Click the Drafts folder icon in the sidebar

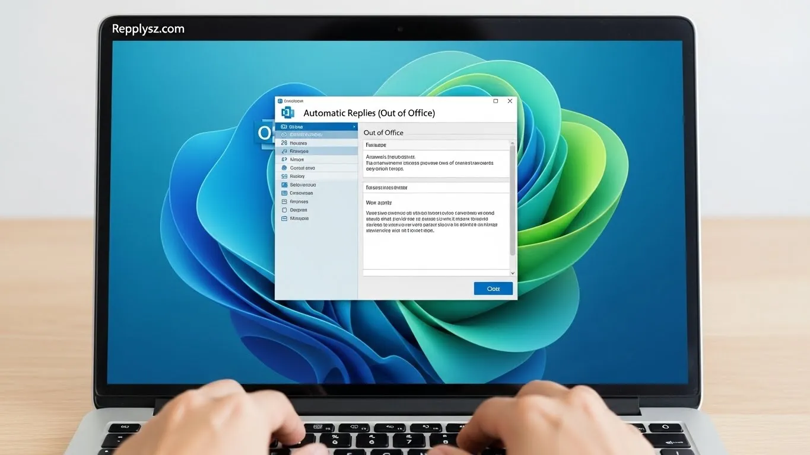(x=284, y=210)
